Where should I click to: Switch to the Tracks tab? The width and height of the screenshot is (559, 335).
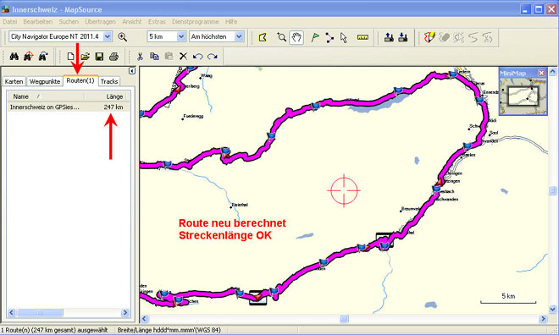pos(109,81)
